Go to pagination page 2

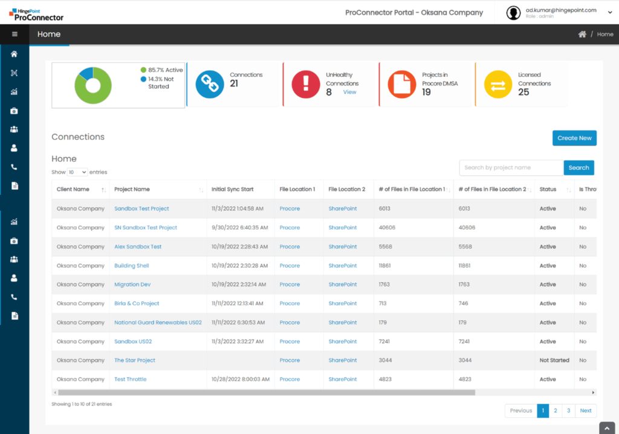pos(556,410)
